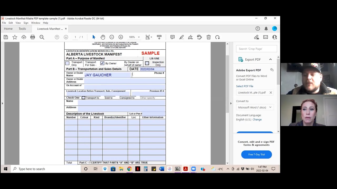Switch to the Tools tab
Screen dimensions: 337x189
coord(22,29)
